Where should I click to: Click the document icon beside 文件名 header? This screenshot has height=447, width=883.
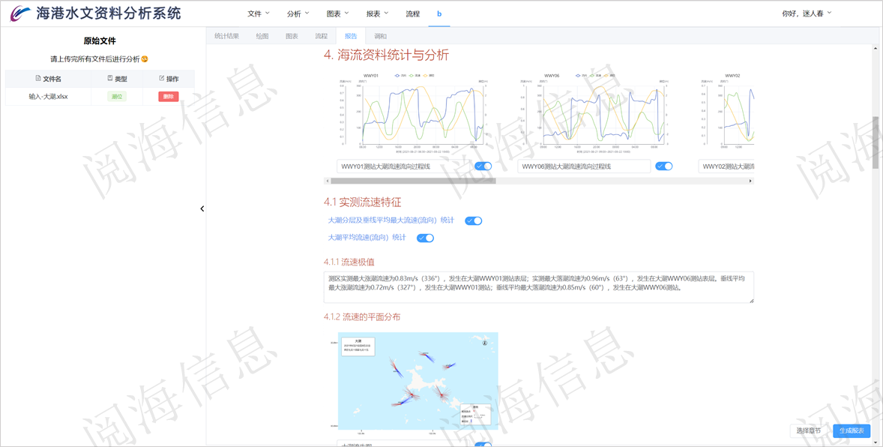[x=37, y=79]
